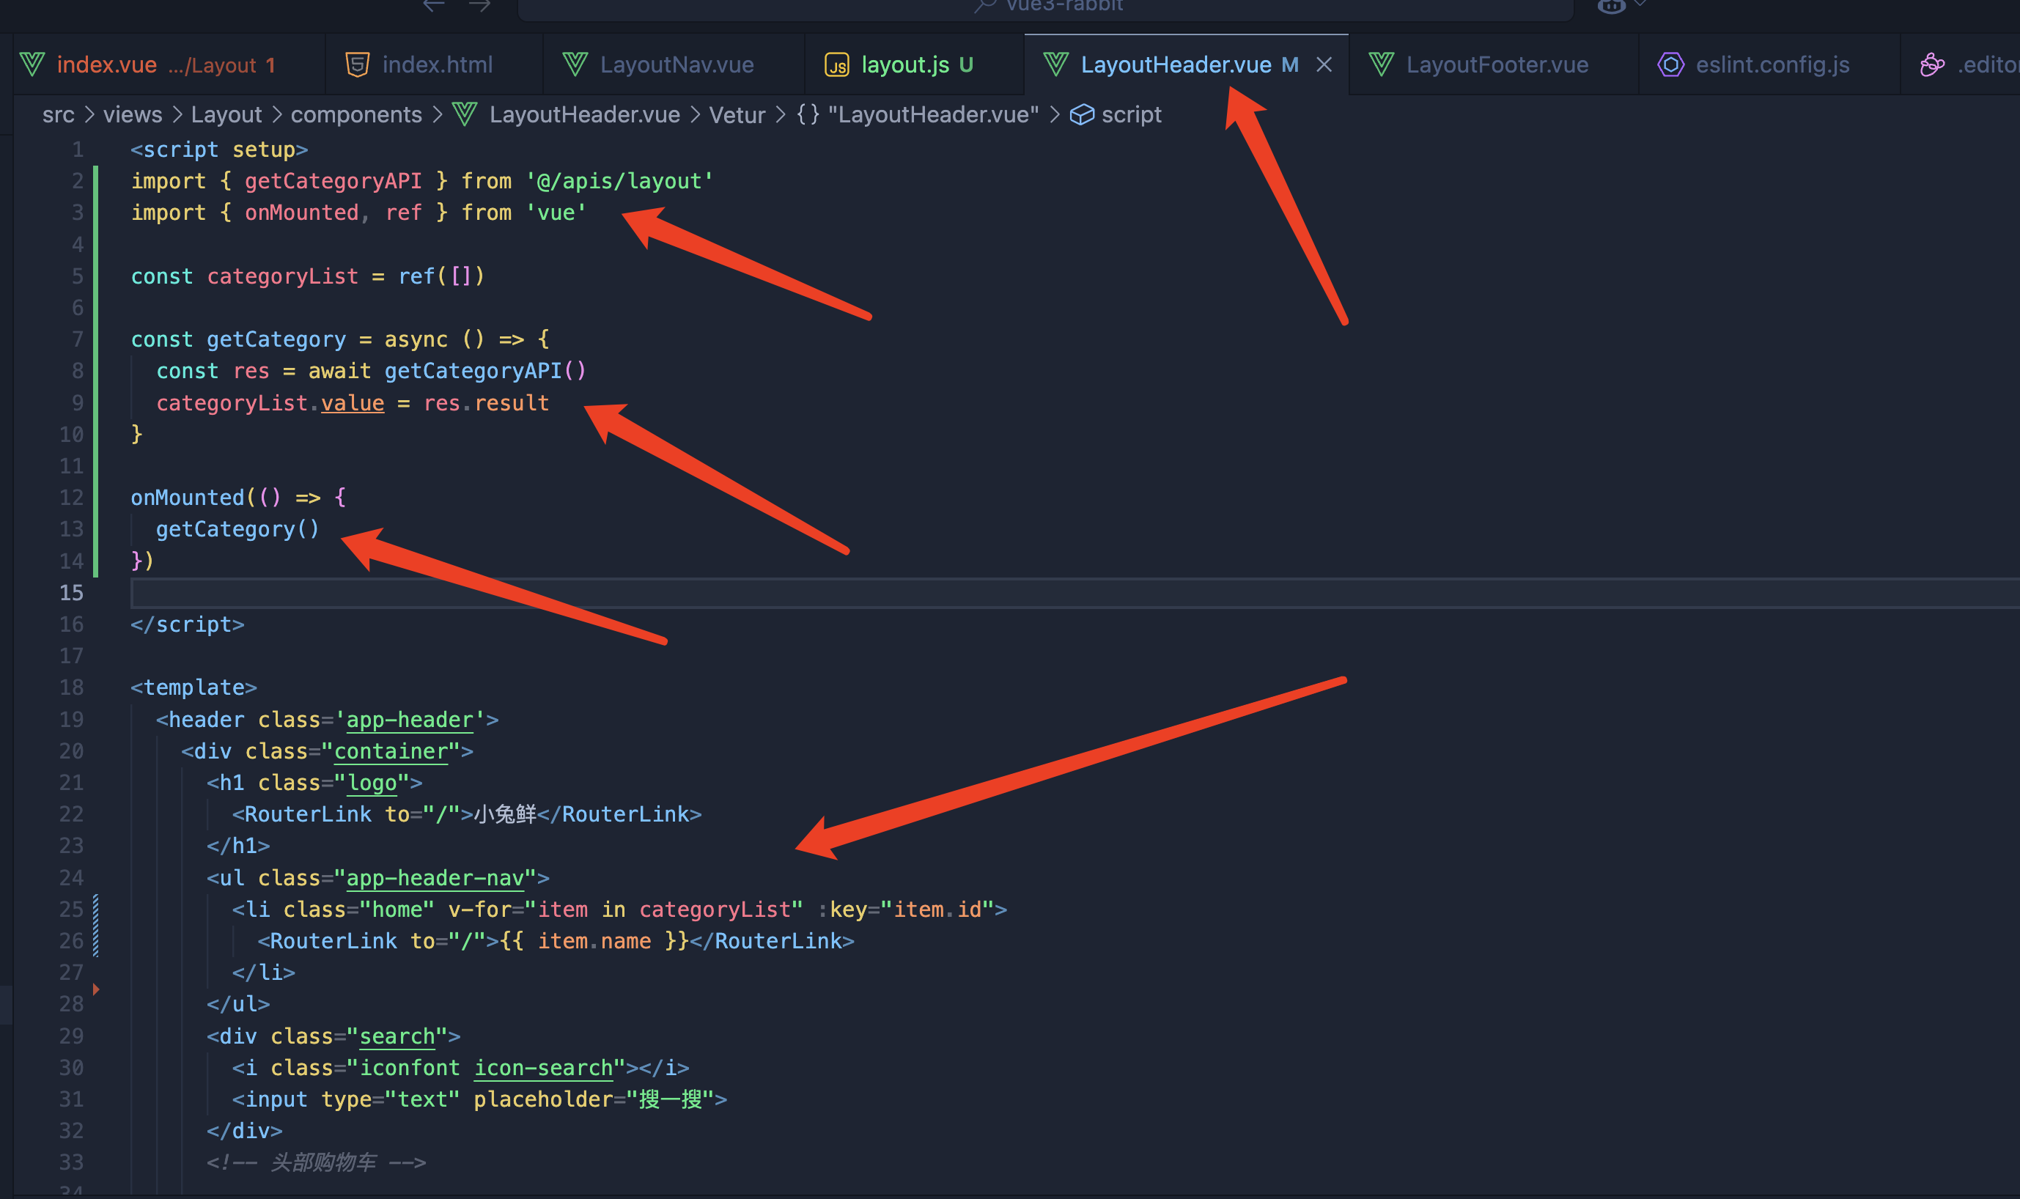Close the LayoutHeader.vue tab
This screenshot has width=2020, height=1199.
pos(1324,64)
